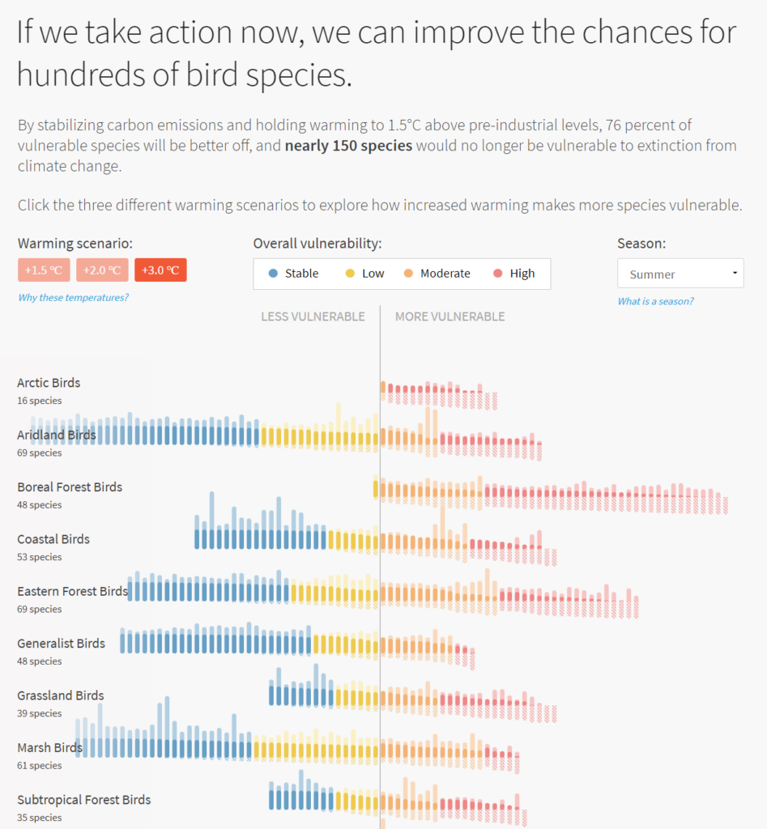Viewport: 767px width, 829px height.
Task: Click the Generalist Birds row label
Action: [x=62, y=644]
